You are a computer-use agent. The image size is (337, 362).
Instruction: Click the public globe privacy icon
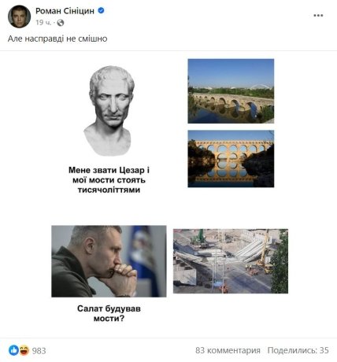[61, 23]
